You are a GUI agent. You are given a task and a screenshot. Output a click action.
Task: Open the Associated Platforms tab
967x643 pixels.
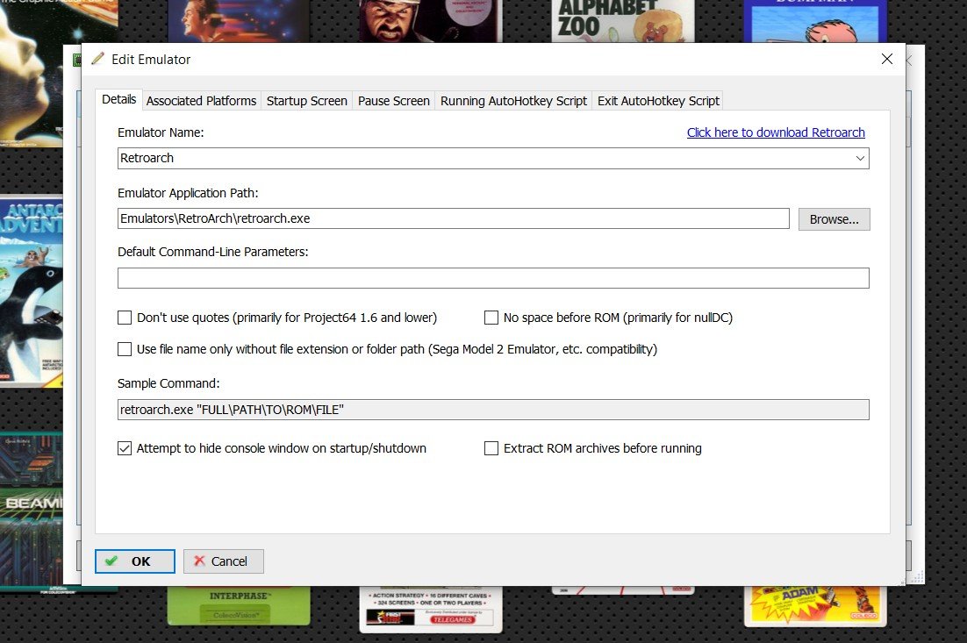click(201, 101)
